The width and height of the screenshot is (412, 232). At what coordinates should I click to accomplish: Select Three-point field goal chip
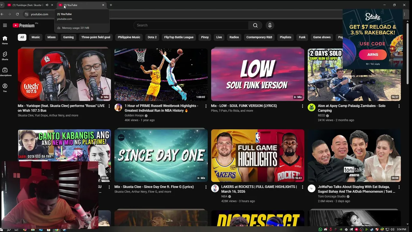96,37
